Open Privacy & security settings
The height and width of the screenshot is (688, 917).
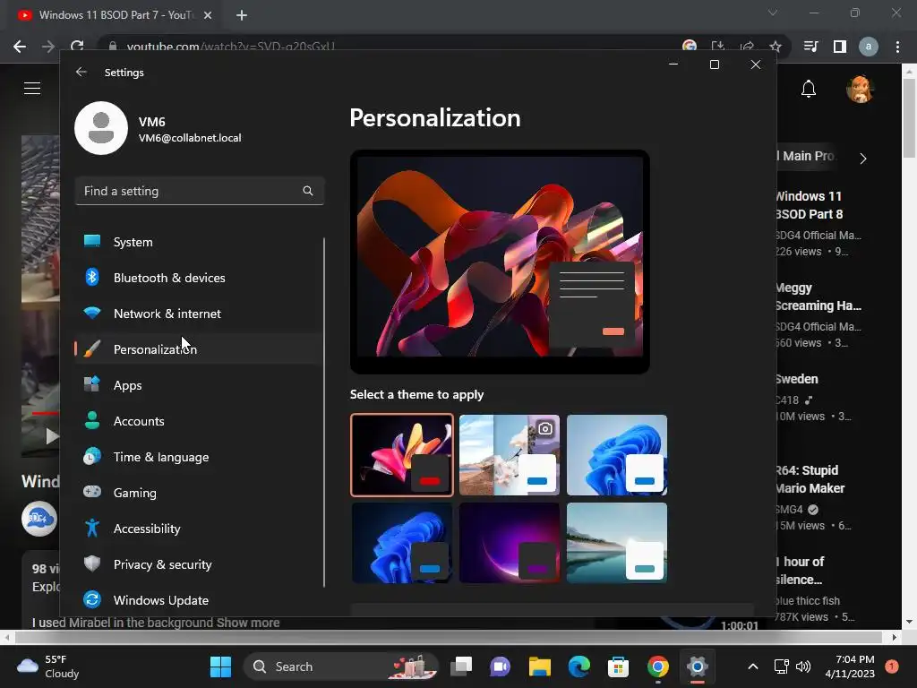click(x=199, y=564)
